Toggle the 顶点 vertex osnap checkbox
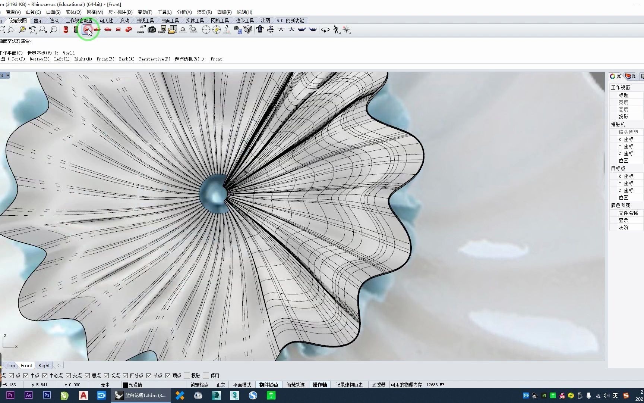Viewport: 644px width, 403px height. pyautogui.click(x=168, y=375)
